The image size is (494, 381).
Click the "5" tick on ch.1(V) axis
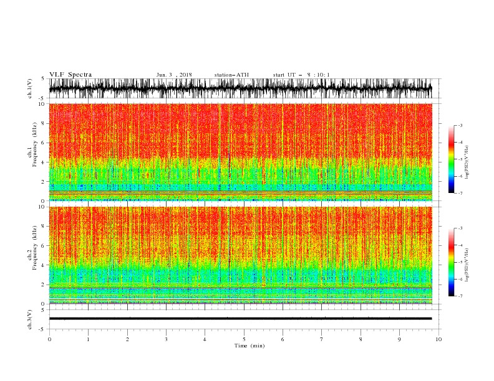pos(43,78)
